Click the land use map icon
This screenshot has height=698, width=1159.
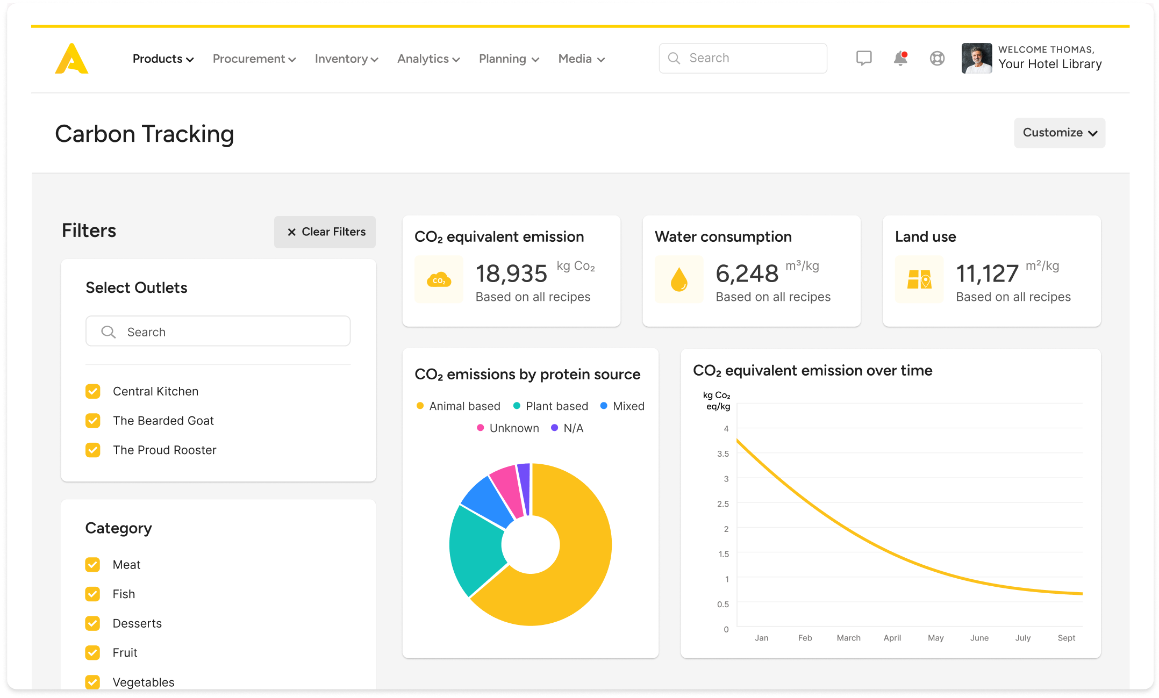(x=919, y=279)
